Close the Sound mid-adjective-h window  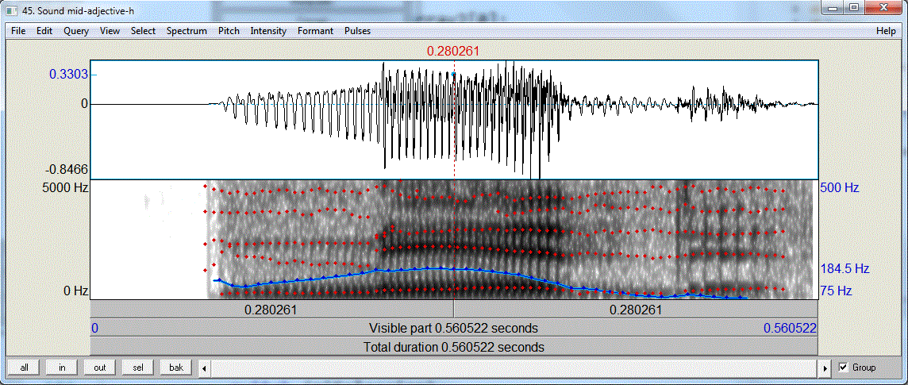pos(883,9)
